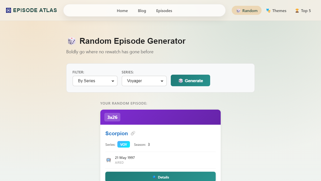
Task: Click the dice icon on the Generate button
Action: 181,80
